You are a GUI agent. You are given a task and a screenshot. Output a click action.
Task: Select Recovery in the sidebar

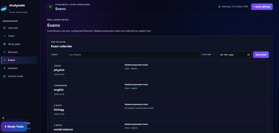19,52
